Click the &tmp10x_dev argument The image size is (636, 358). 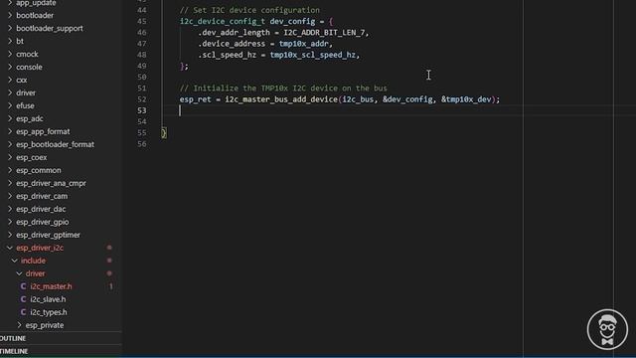click(466, 99)
